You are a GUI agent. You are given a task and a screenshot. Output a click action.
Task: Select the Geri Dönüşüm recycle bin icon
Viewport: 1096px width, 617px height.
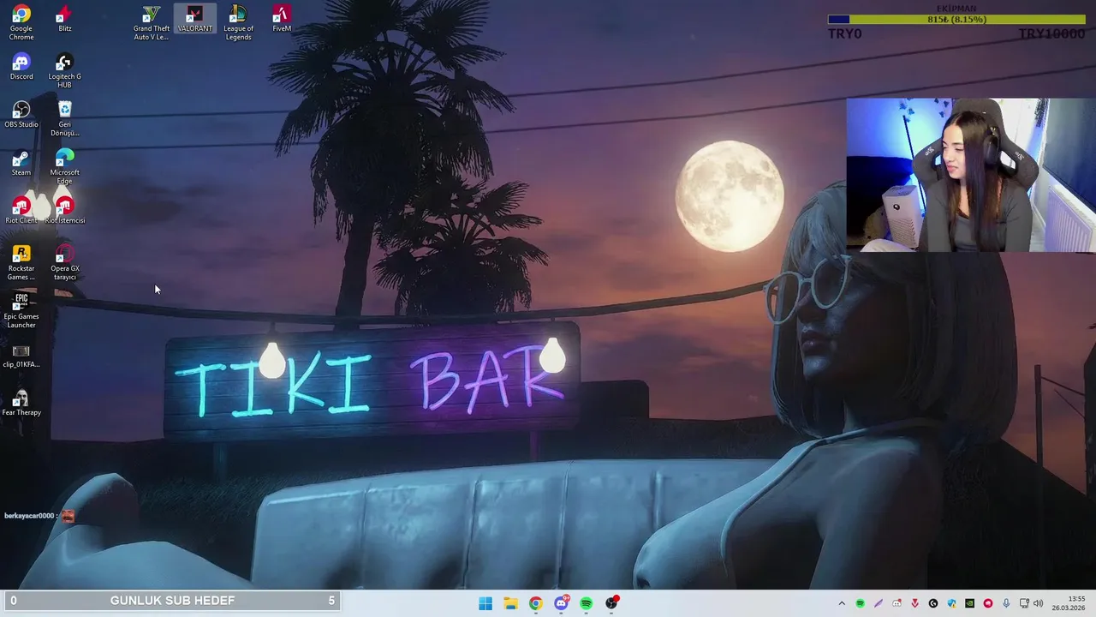[64, 119]
